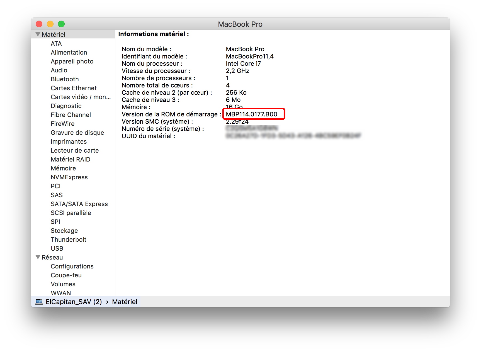Click the 256 Ko cache value
This screenshot has width=481, height=352.
[236, 92]
